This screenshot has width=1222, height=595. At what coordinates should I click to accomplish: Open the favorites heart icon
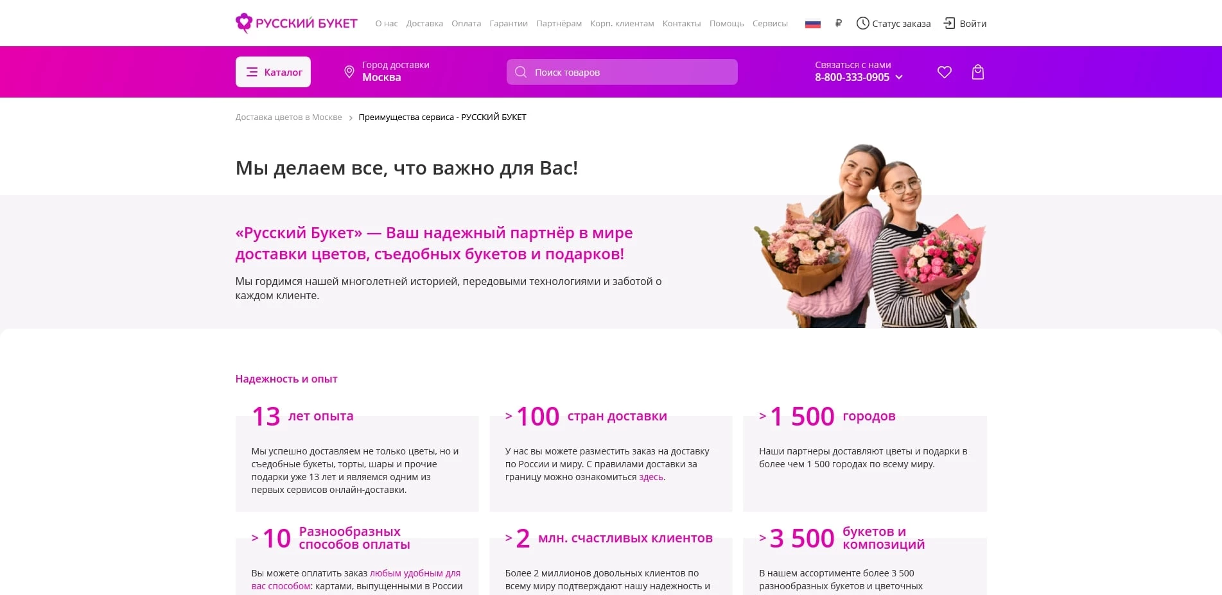(x=944, y=72)
